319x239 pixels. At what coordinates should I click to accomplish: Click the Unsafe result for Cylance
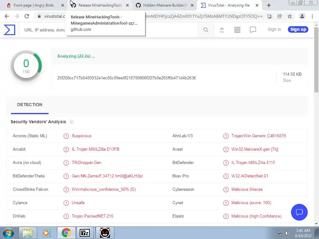click(78, 203)
